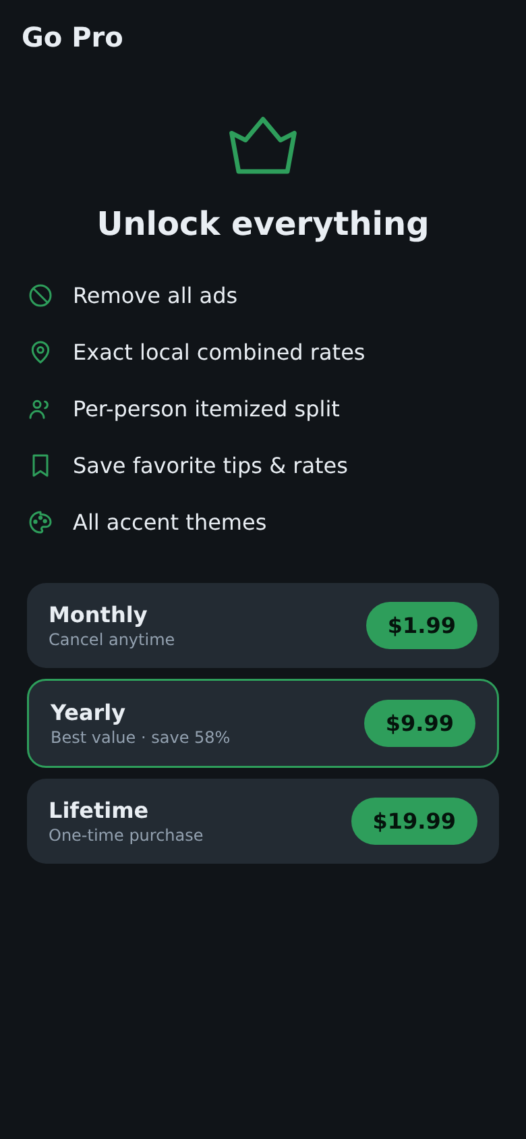The height and width of the screenshot is (1139, 526).
Task: Click the Unlock everything heading
Action: pos(263,224)
